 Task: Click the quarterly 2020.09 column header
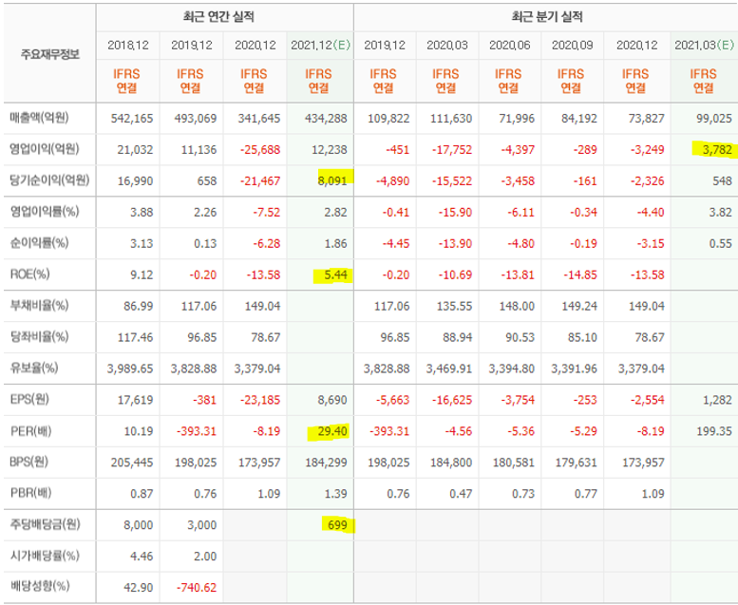(573, 46)
